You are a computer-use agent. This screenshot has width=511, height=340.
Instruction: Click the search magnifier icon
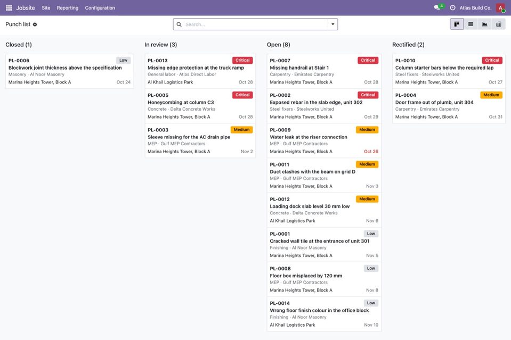[179, 24]
